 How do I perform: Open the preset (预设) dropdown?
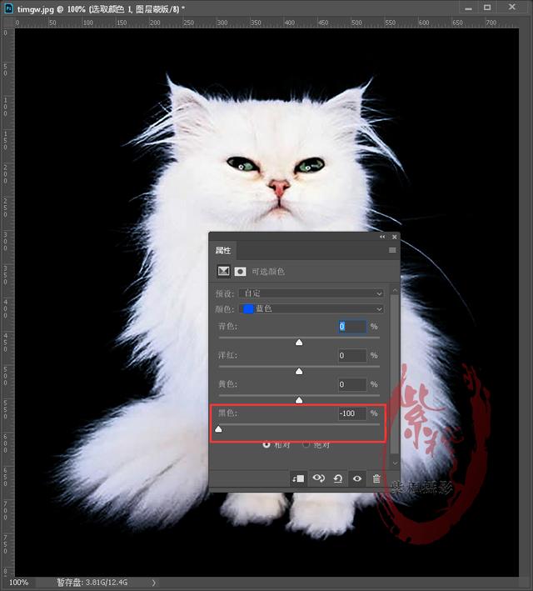click(311, 293)
